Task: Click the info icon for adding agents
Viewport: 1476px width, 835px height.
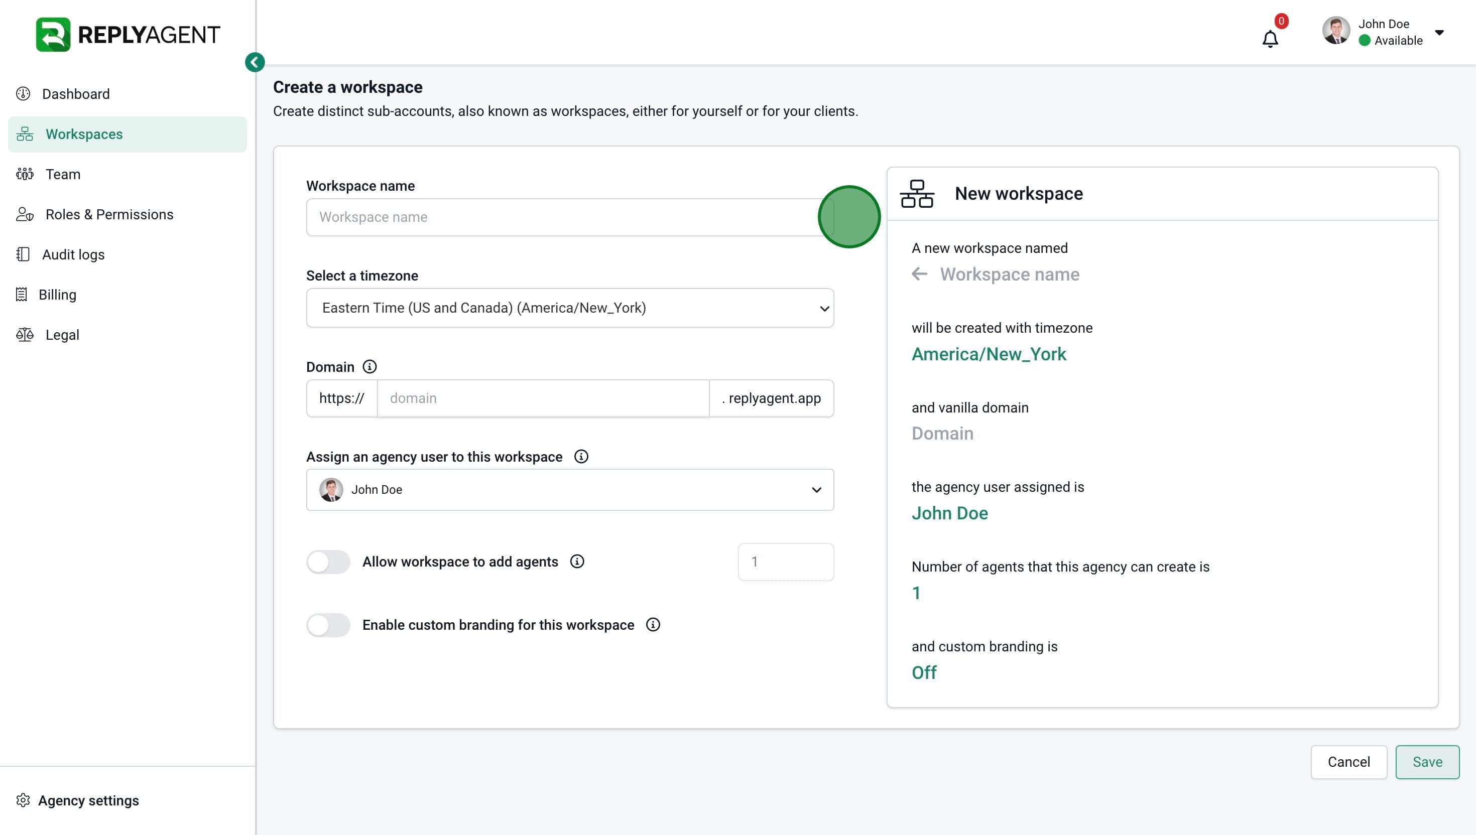Action: click(x=577, y=562)
